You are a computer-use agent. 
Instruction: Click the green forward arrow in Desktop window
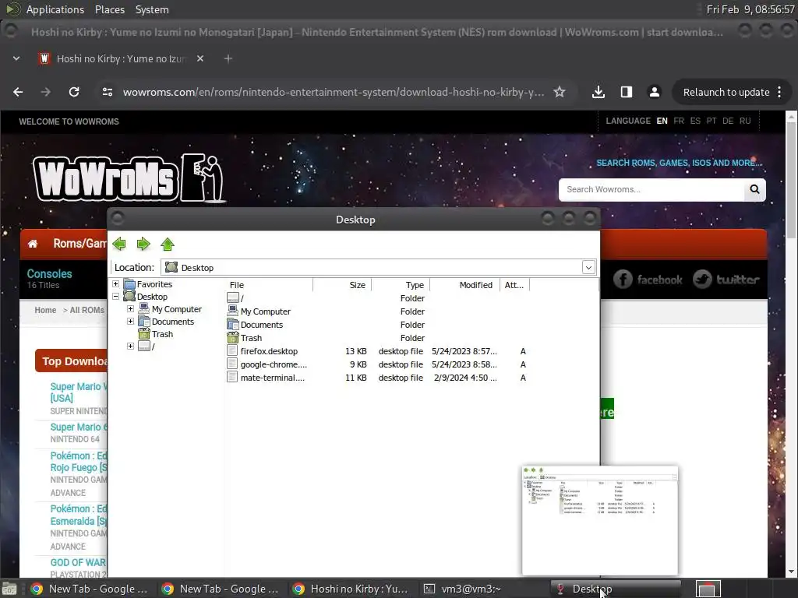pos(143,244)
